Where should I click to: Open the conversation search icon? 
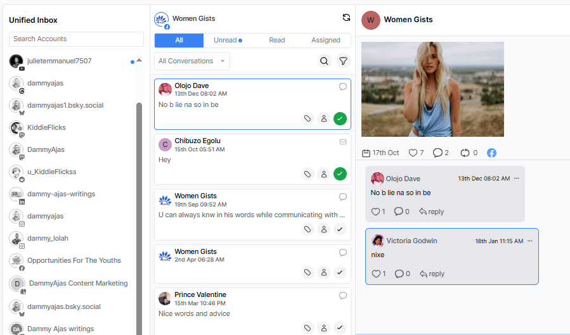click(x=324, y=61)
